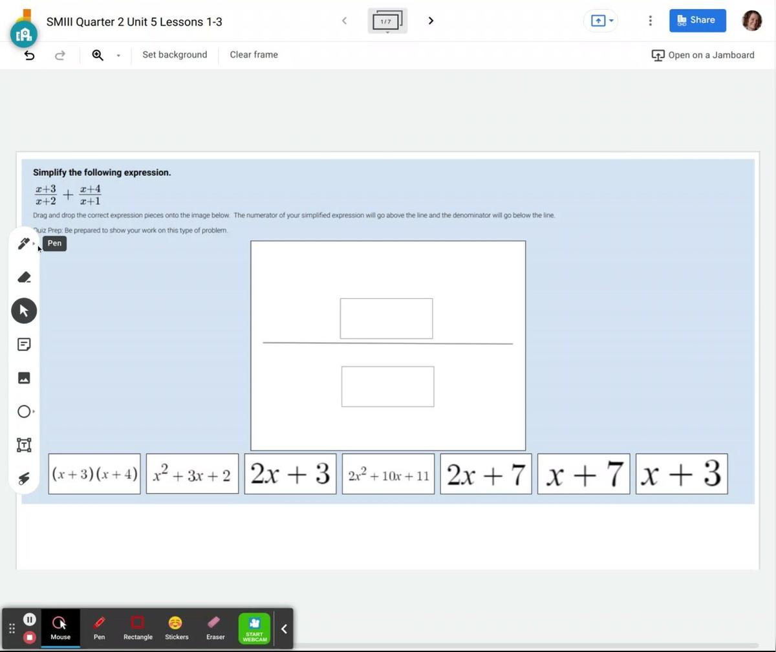Click Set background
Screen dimensions: 776x652
[x=175, y=55]
